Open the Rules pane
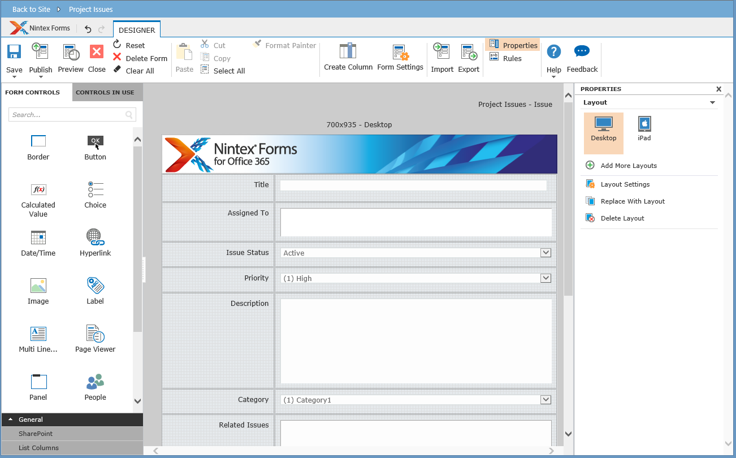 pyautogui.click(x=506, y=58)
